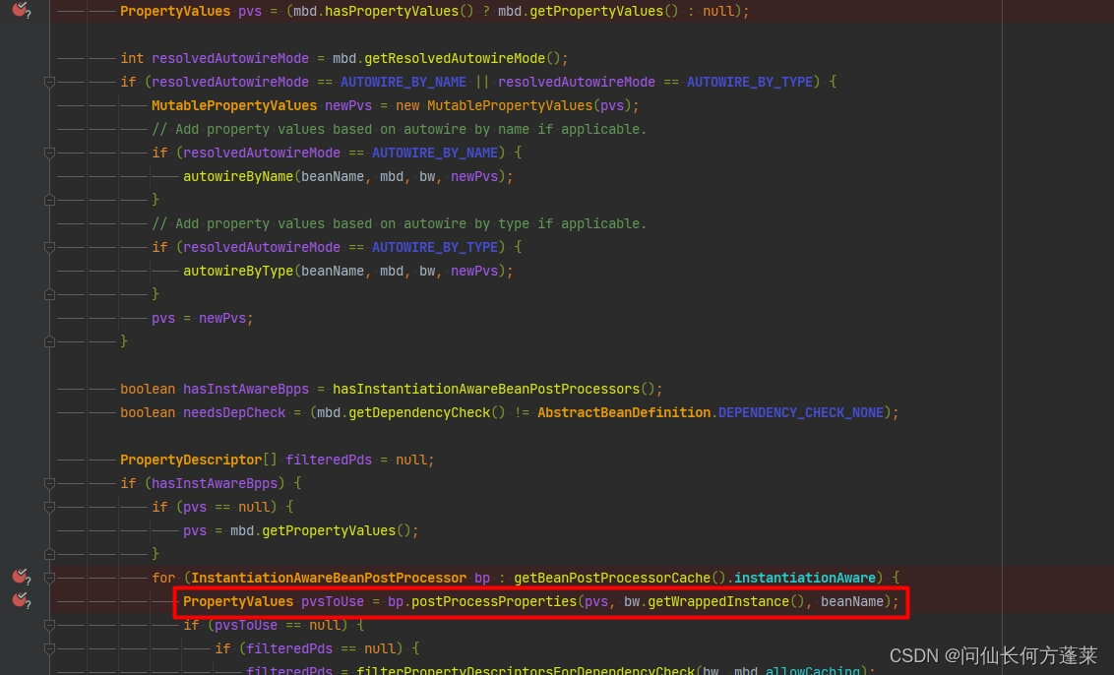Collapse the if AUTOWIRE_BY_TYPE block
Image resolution: width=1114 pixels, height=675 pixels.
tap(50, 247)
